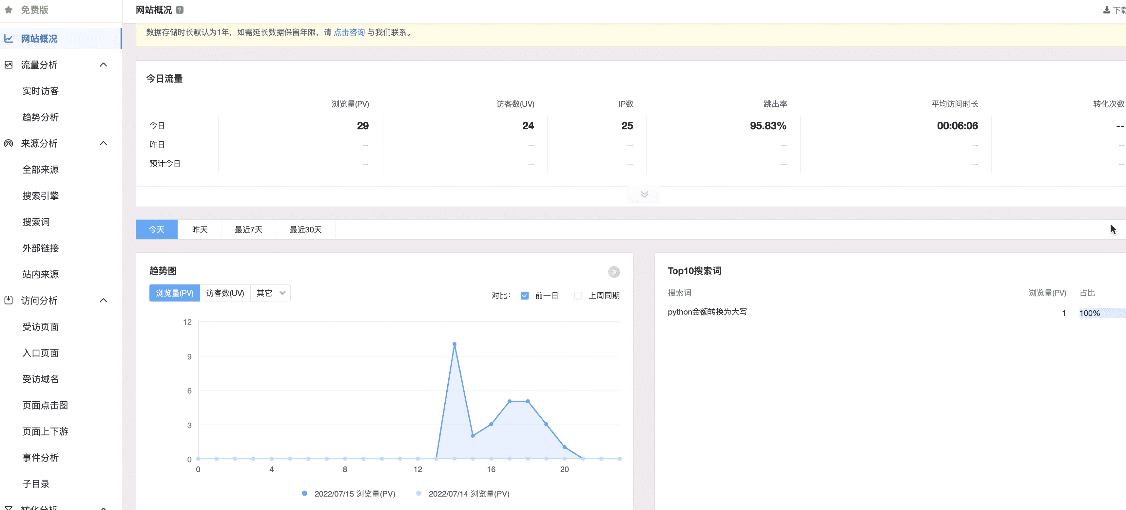Click the star icon beside 免费版
1126x510 pixels.
8,9
